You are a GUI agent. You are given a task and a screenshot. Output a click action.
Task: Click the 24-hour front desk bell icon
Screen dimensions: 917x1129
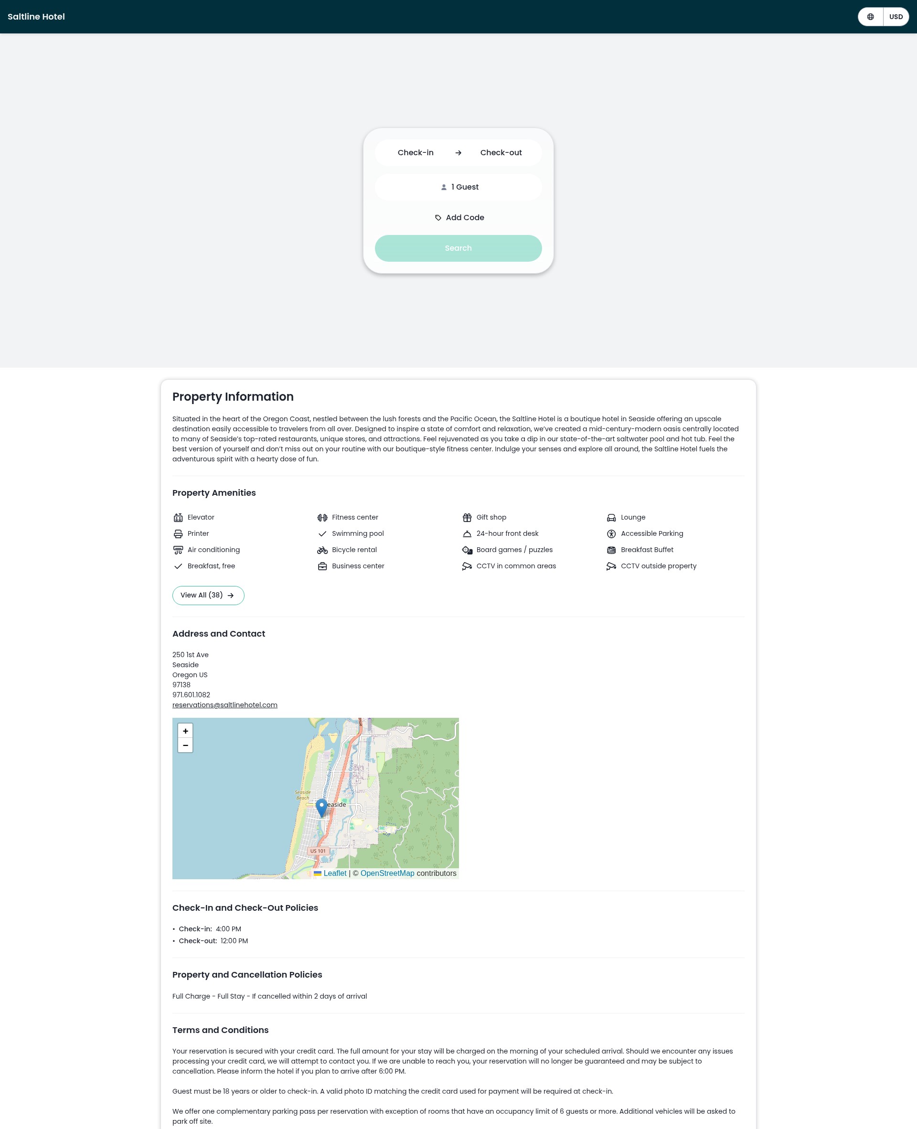[x=467, y=534]
